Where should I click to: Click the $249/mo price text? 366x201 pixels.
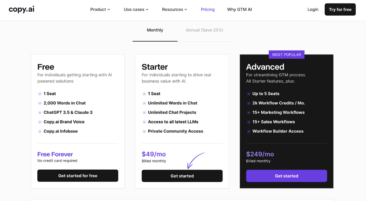tap(260, 154)
